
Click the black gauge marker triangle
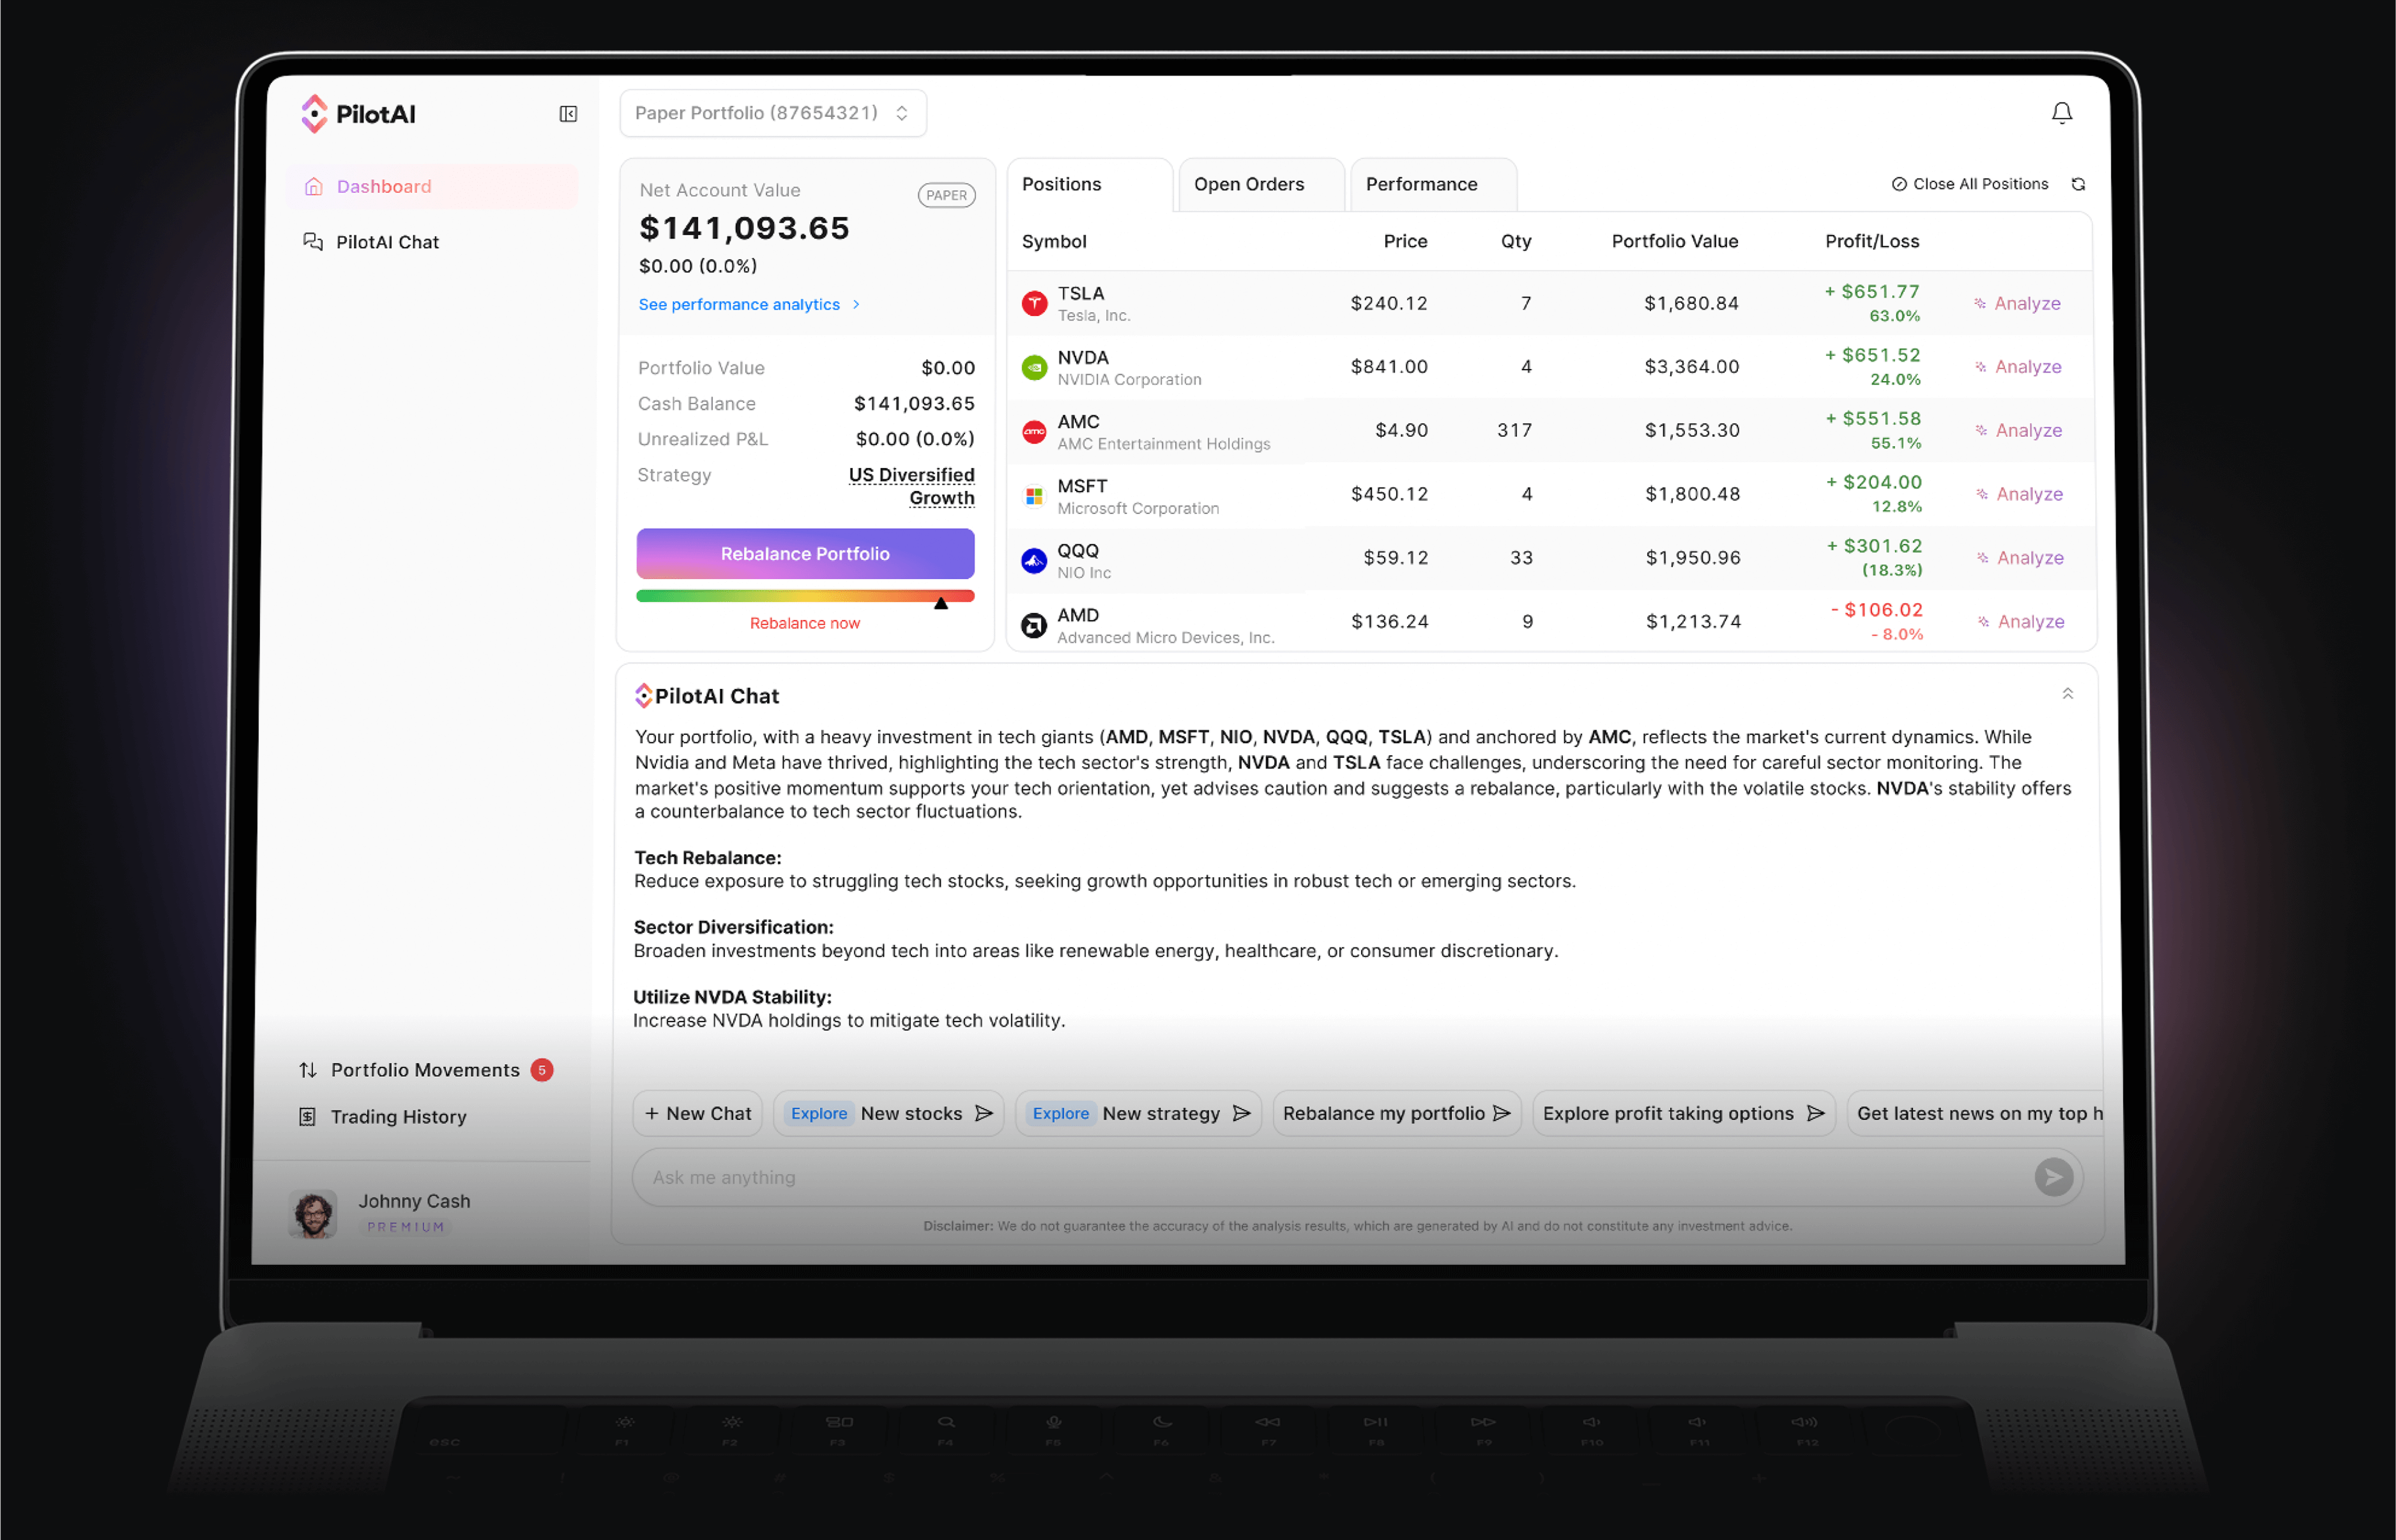click(941, 603)
